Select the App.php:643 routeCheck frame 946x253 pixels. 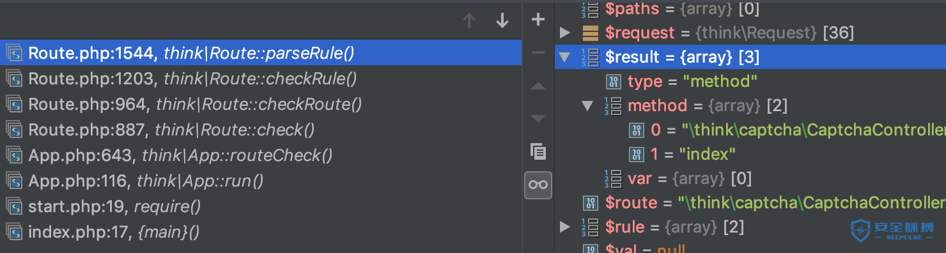pyautogui.click(x=261, y=155)
